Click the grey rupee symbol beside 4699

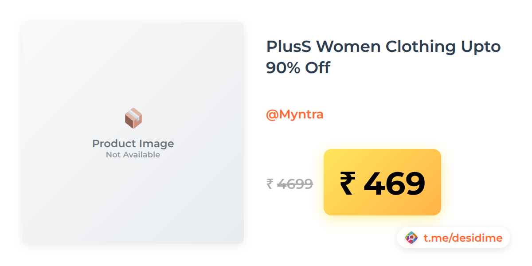coord(270,184)
